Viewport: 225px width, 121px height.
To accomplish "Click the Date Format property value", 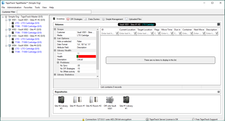I will coord(86,44).
